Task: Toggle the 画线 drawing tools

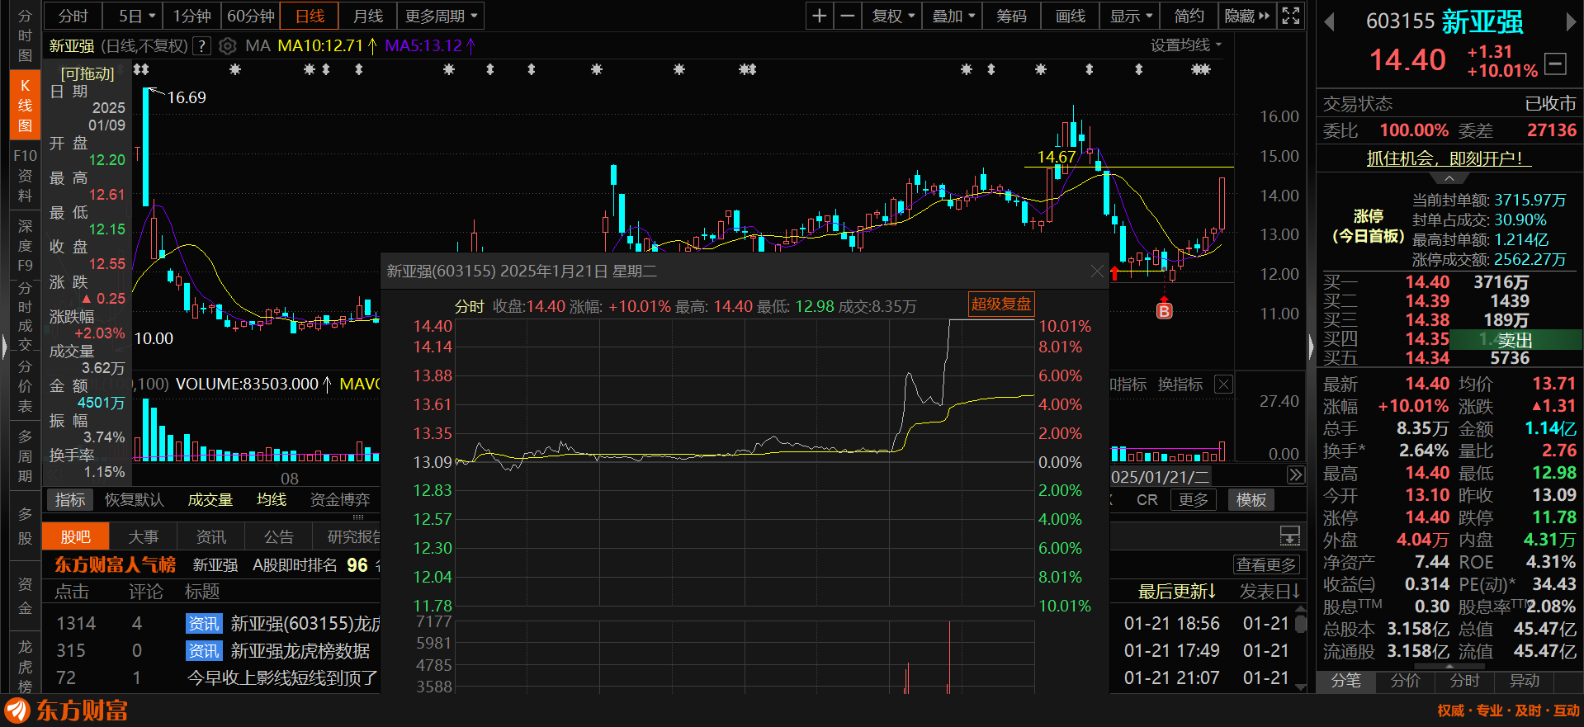Action: pos(1071,16)
